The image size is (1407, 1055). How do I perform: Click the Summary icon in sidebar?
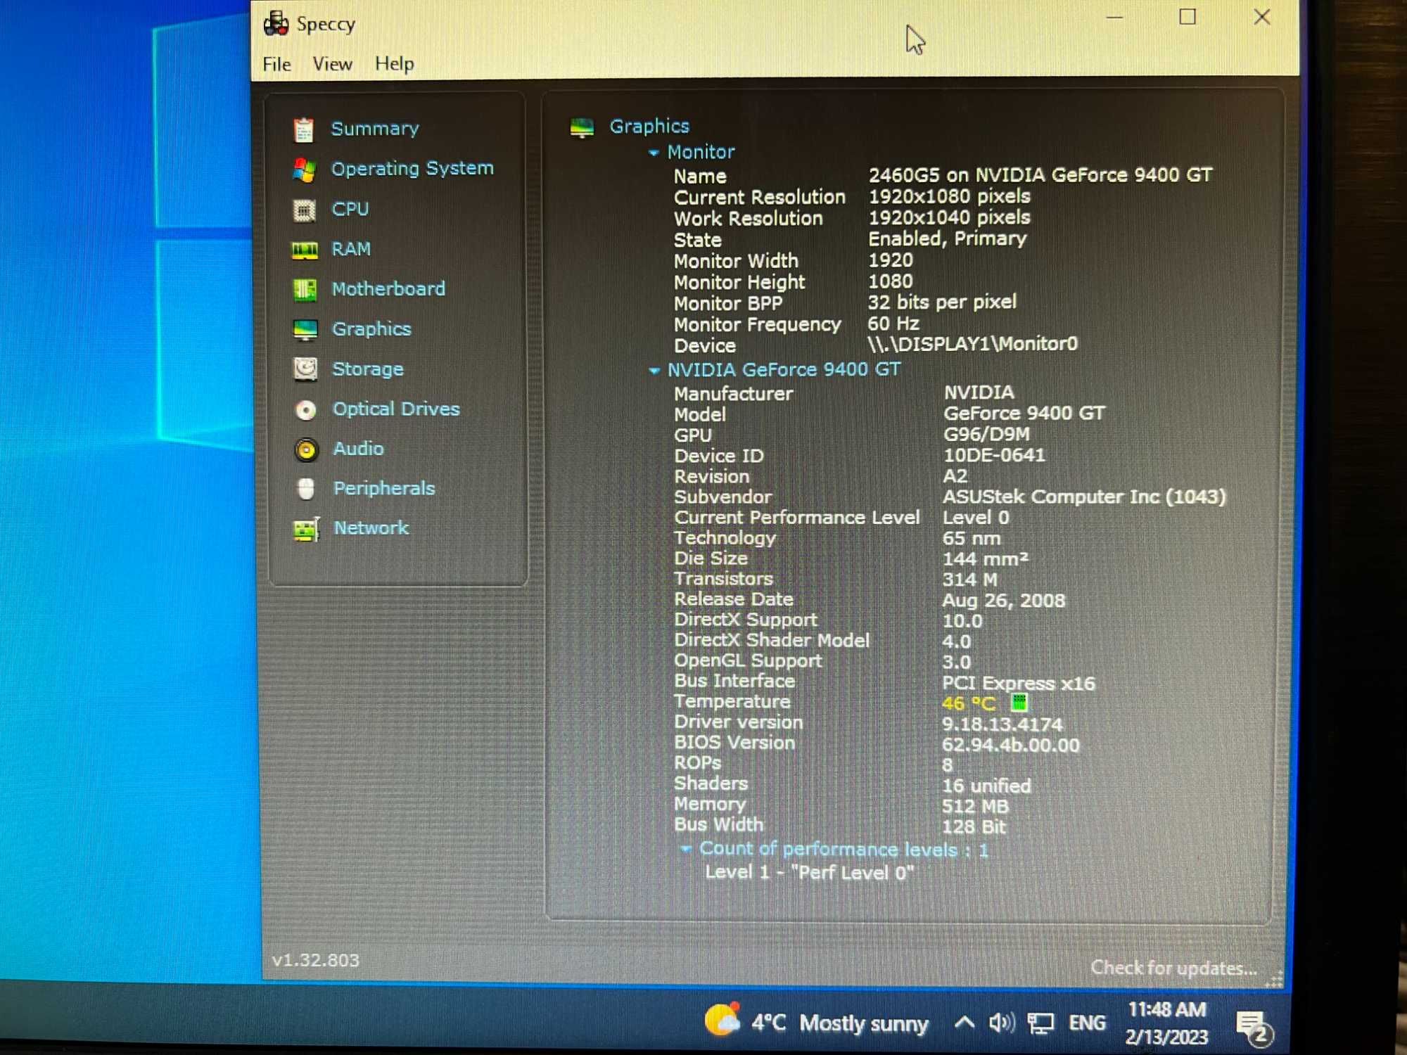tap(308, 127)
